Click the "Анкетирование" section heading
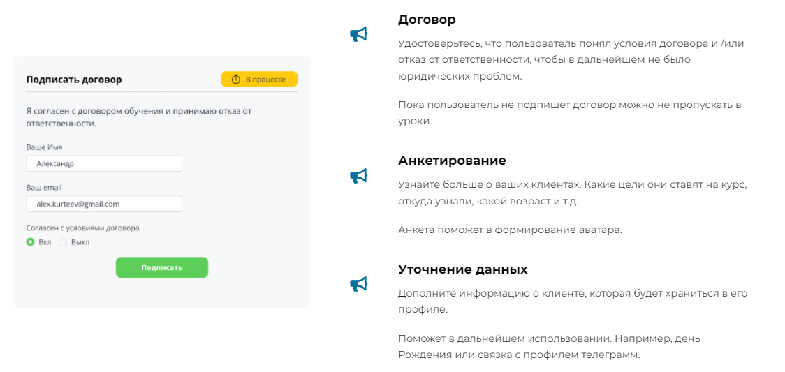The width and height of the screenshot is (785, 372). pyautogui.click(x=452, y=161)
